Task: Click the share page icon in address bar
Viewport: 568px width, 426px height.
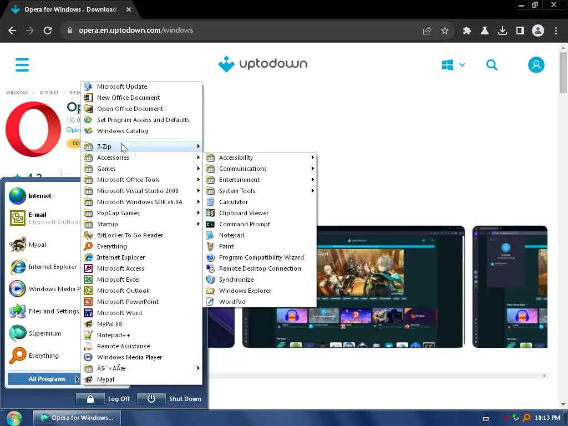Action: tap(427, 31)
